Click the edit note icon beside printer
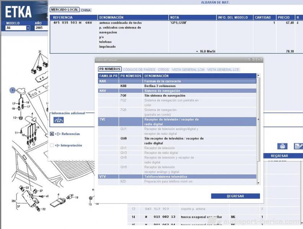303x229 pixels. 298,146
